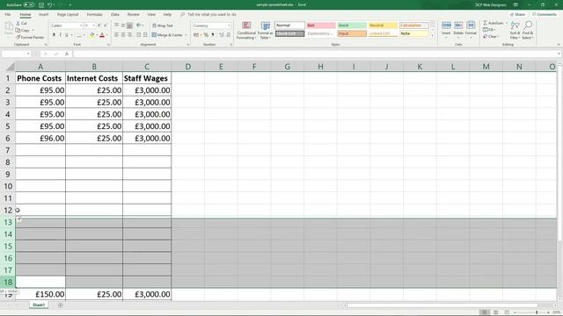563x316 pixels.
Task: Click the Undo arrow icon
Action: (x=50, y=5)
